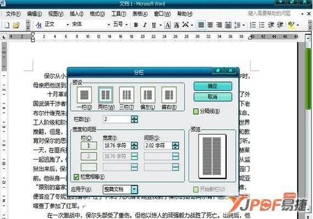Tick the 开始新栏 start new column checkbox

click(196, 189)
